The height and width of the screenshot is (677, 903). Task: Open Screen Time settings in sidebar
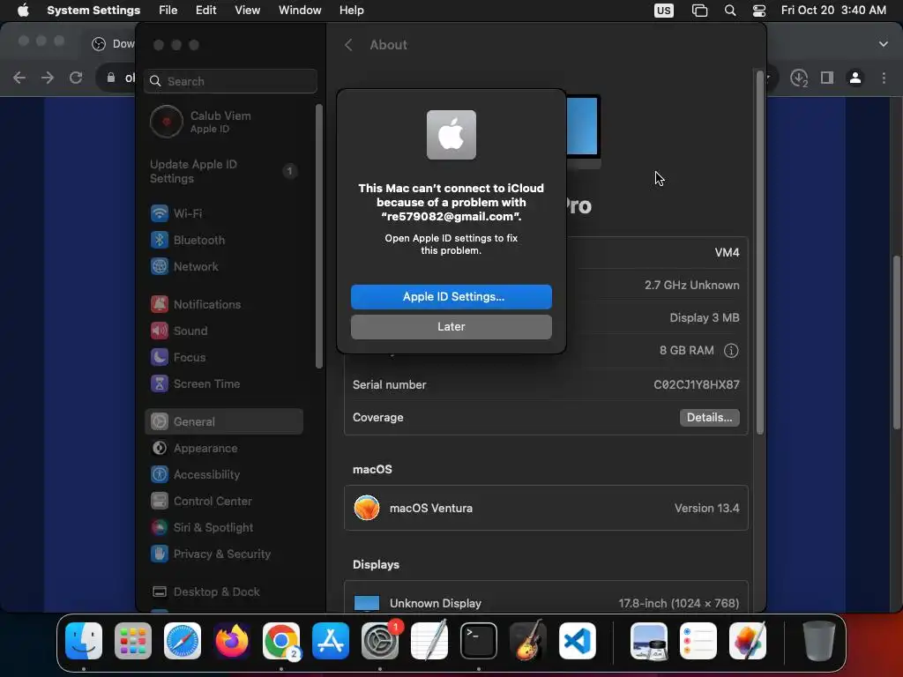tap(223, 384)
